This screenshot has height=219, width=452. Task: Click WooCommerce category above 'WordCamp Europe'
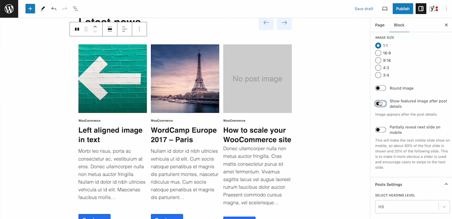click(x=162, y=121)
